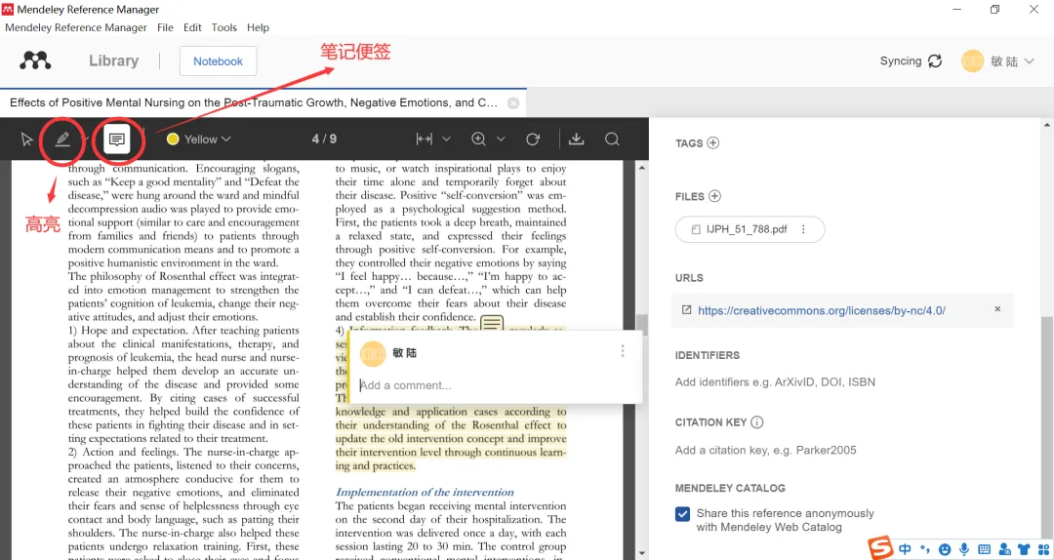Image resolution: width=1054 pixels, height=560 pixels.
Task: Select the pointer cursor tool
Action: pyautogui.click(x=27, y=140)
